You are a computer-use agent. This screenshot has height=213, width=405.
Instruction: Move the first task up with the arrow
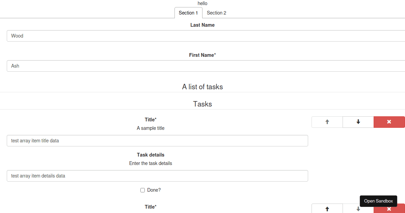[x=327, y=122]
